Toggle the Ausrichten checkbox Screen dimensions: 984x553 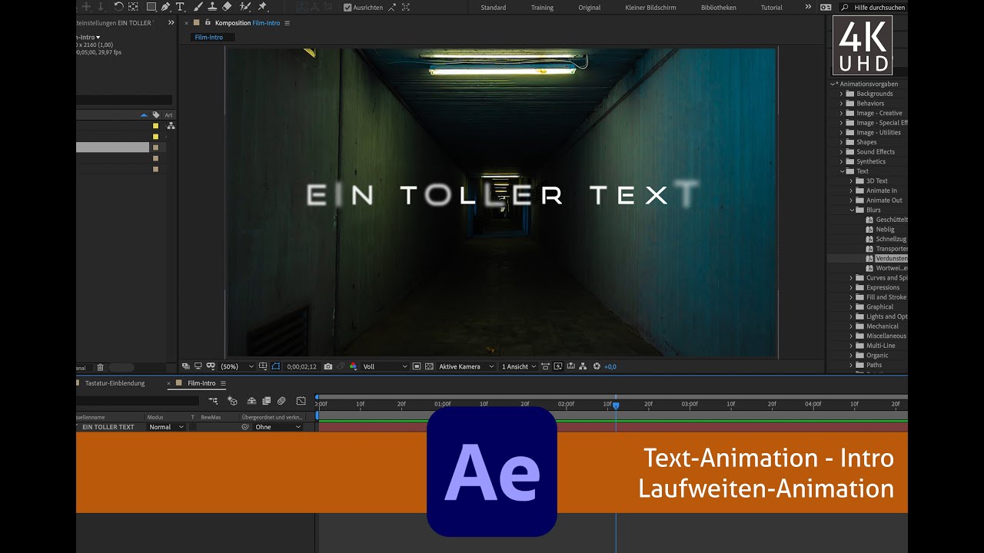(347, 7)
